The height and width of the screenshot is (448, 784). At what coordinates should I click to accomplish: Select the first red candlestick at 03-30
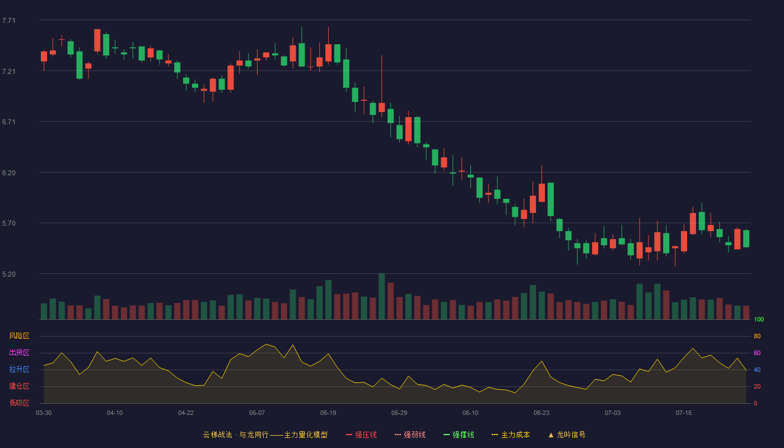(x=44, y=57)
